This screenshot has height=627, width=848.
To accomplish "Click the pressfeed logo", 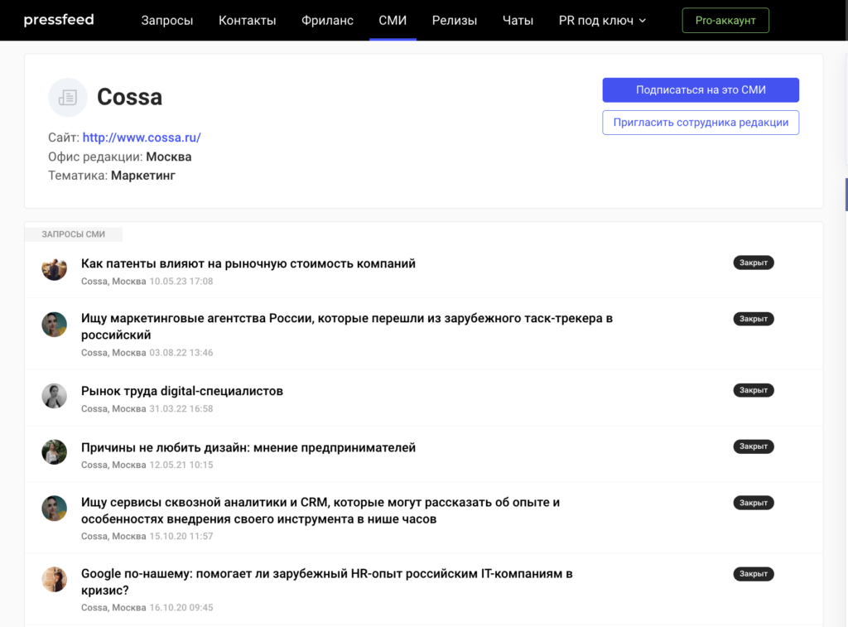I will coord(59,20).
